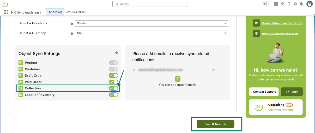Toggle Location/Inventory sync off
Viewport: 315px width, 133px height.
[114, 95]
